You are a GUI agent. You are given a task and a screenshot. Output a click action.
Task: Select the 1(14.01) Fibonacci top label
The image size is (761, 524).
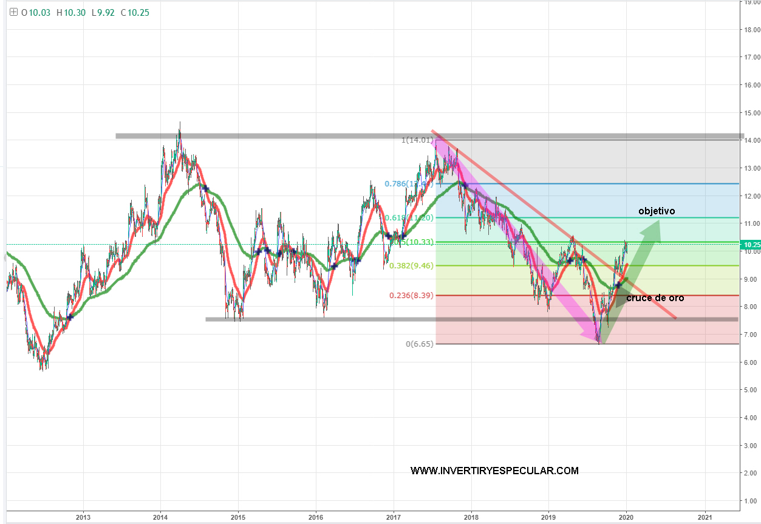(x=416, y=140)
